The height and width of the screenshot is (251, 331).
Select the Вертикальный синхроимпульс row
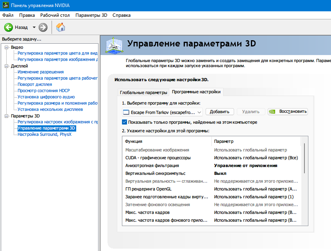tap(211, 173)
